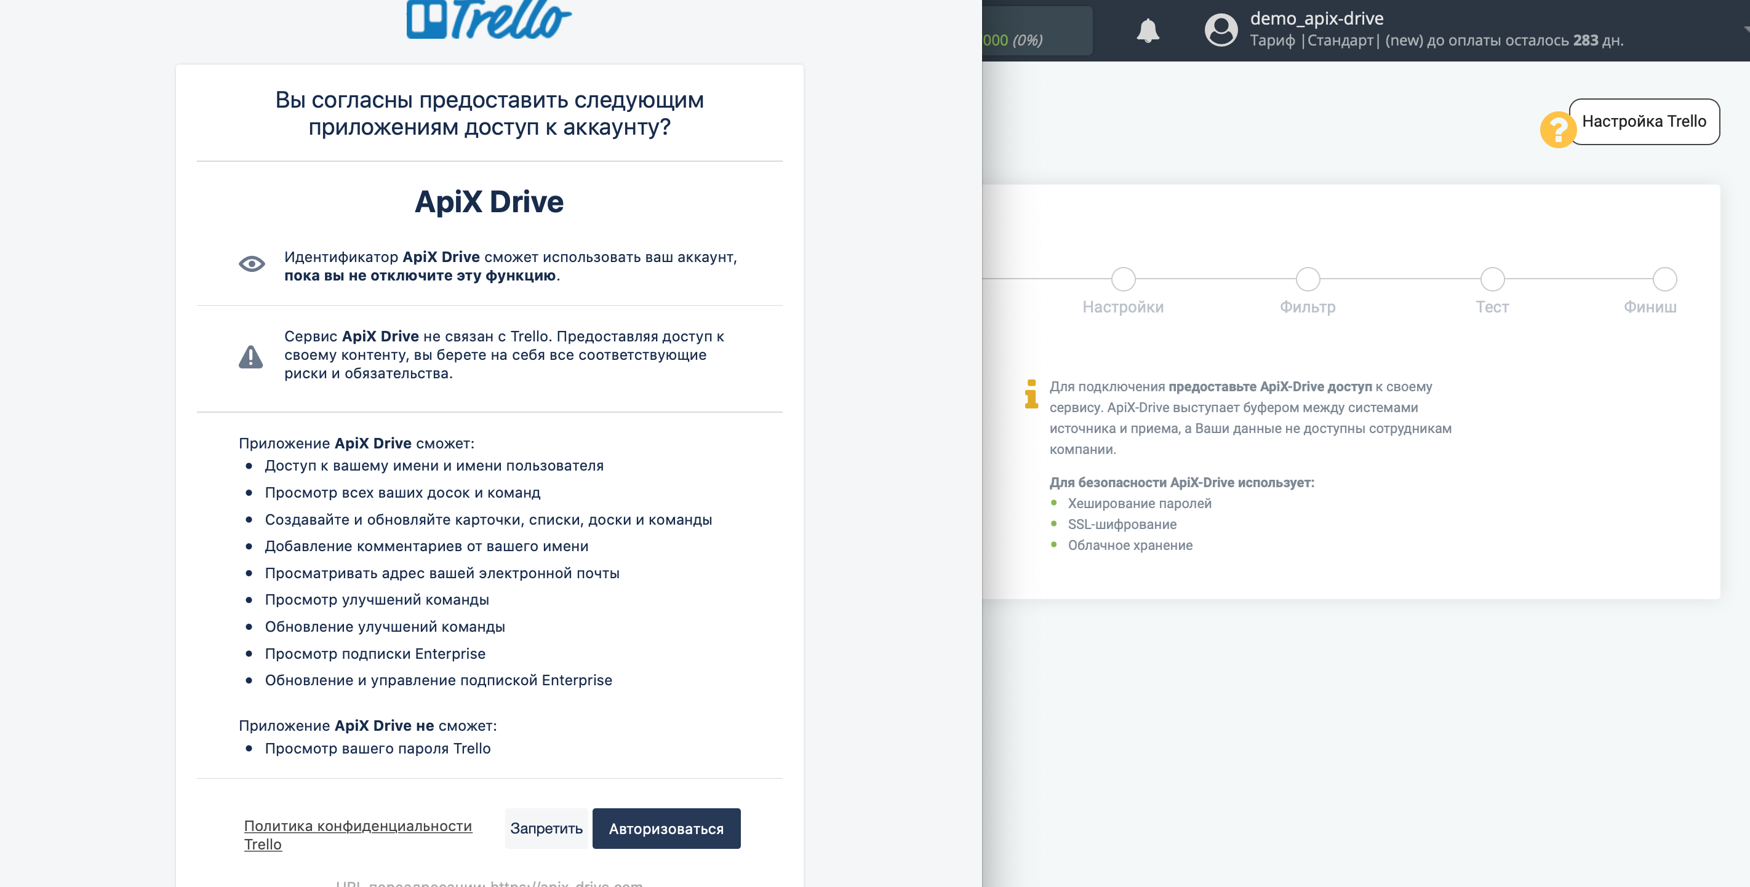
Task: Open the Настройка Trello help button
Action: 1644,122
